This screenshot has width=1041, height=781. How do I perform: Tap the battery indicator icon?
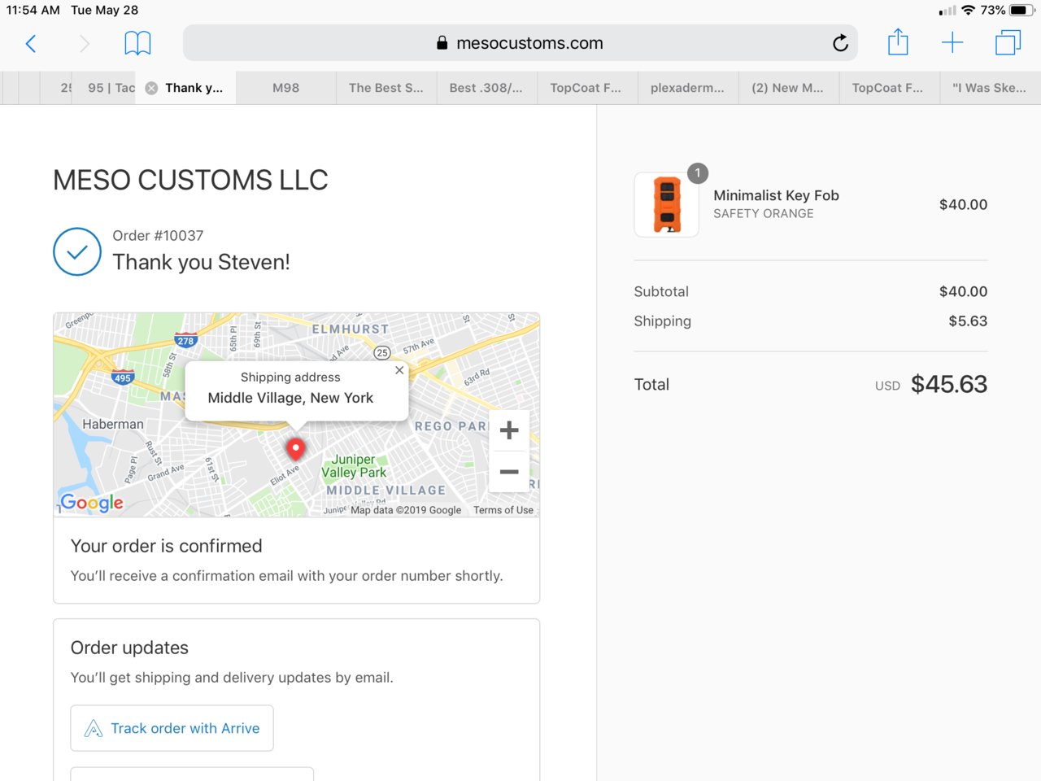pos(1021,11)
